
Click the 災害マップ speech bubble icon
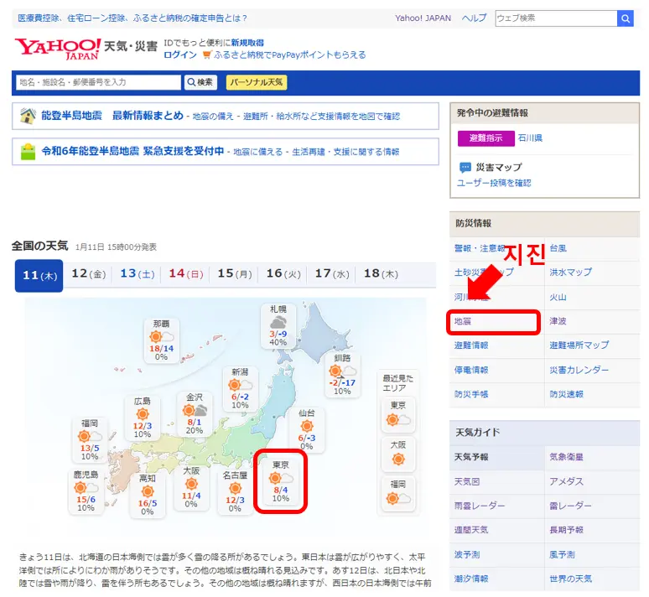coord(465,167)
